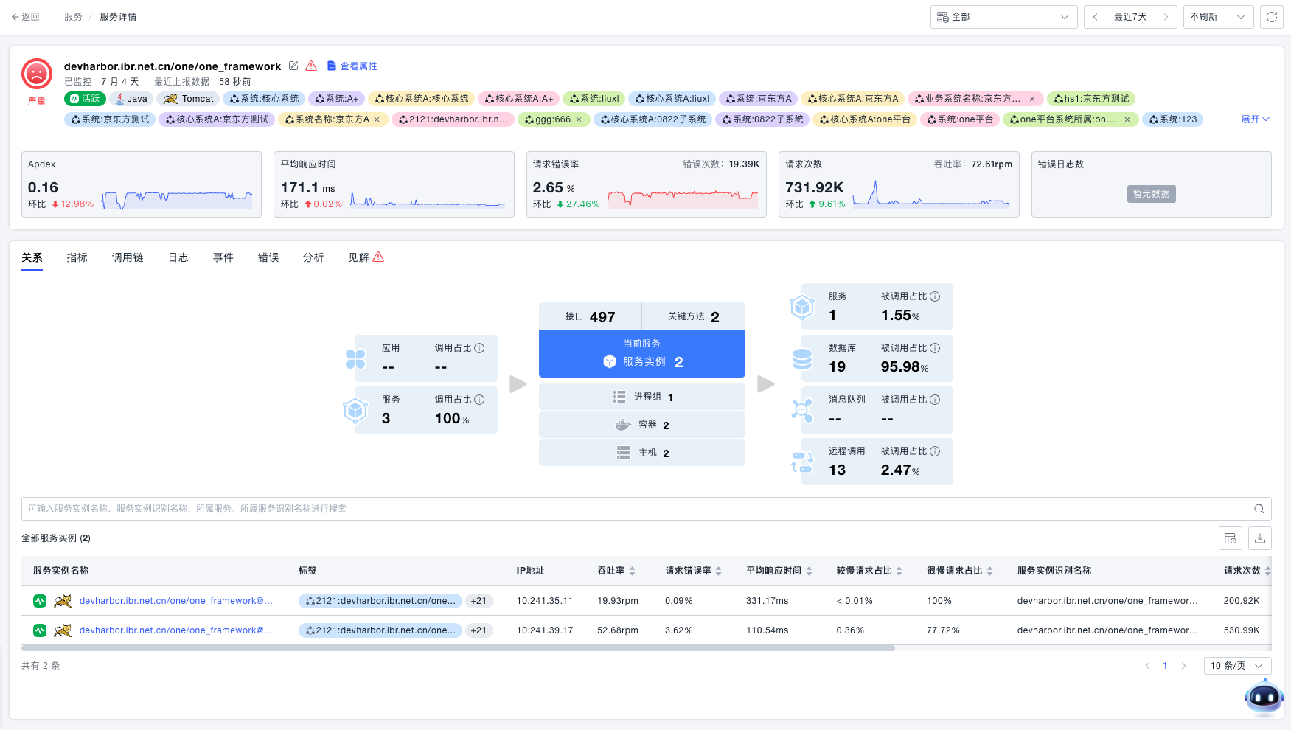1291x730 pixels.
Task: Expand the tag list with 展开
Action: click(1255, 119)
